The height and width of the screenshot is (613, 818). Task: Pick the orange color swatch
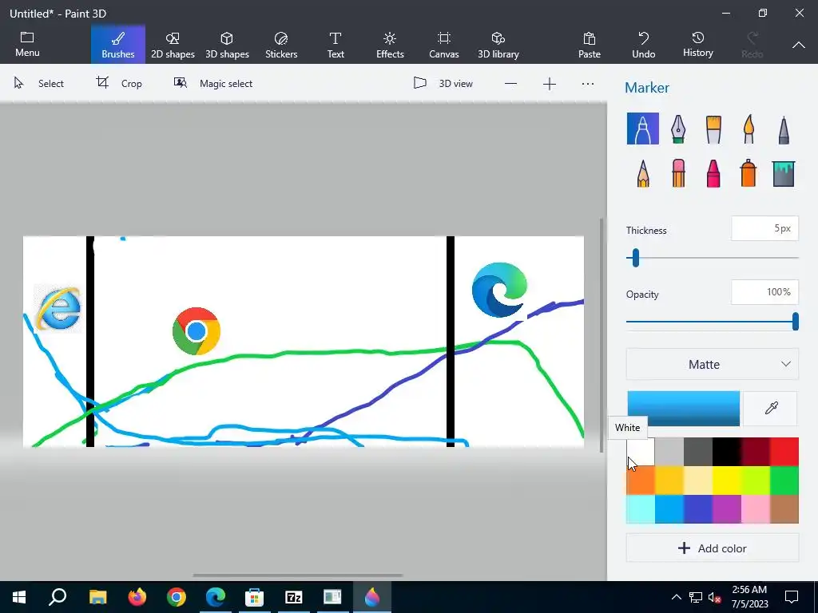(641, 480)
